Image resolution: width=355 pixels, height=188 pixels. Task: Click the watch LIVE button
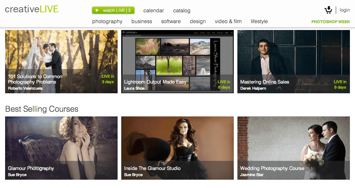(x=113, y=10)
